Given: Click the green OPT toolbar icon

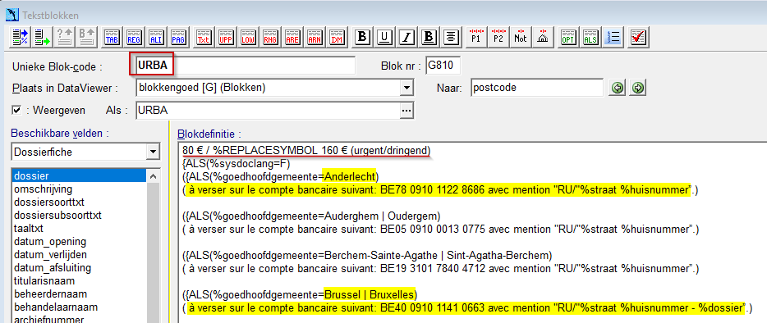Looking at the screenshot, I should 567,37.
